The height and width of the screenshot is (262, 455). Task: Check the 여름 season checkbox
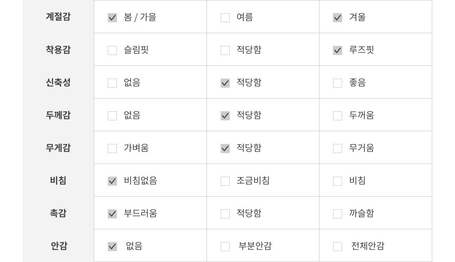225,18
